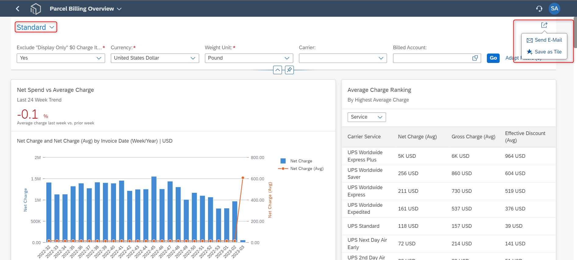The width and height of the screenshot is (577, 260).
Task: Click the headset support icon
Action: (x=539, y=9)
